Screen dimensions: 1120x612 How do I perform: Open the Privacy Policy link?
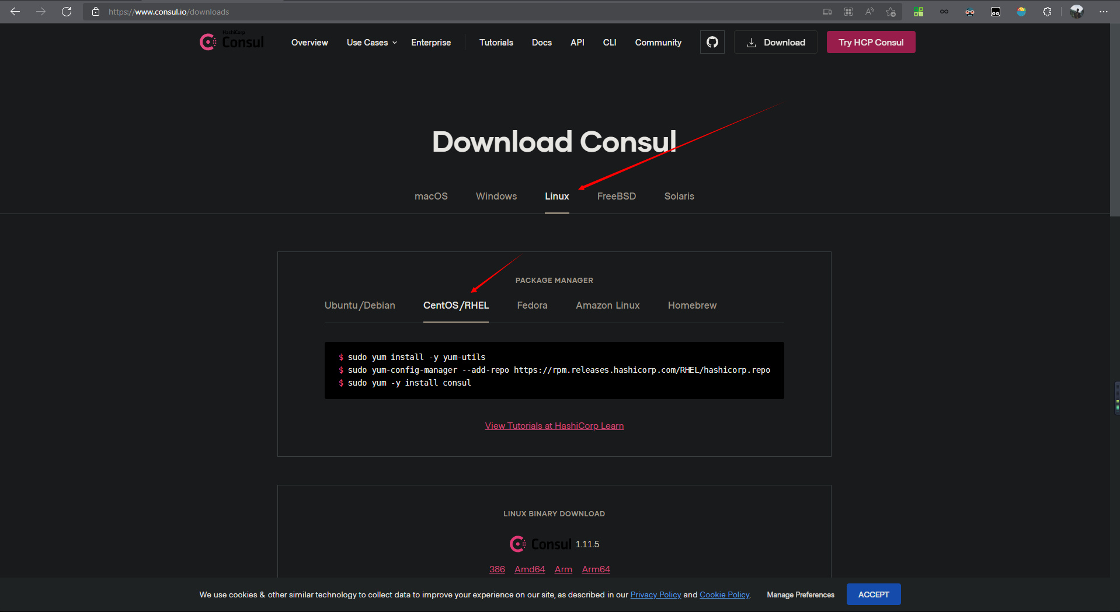coord(656,594)
